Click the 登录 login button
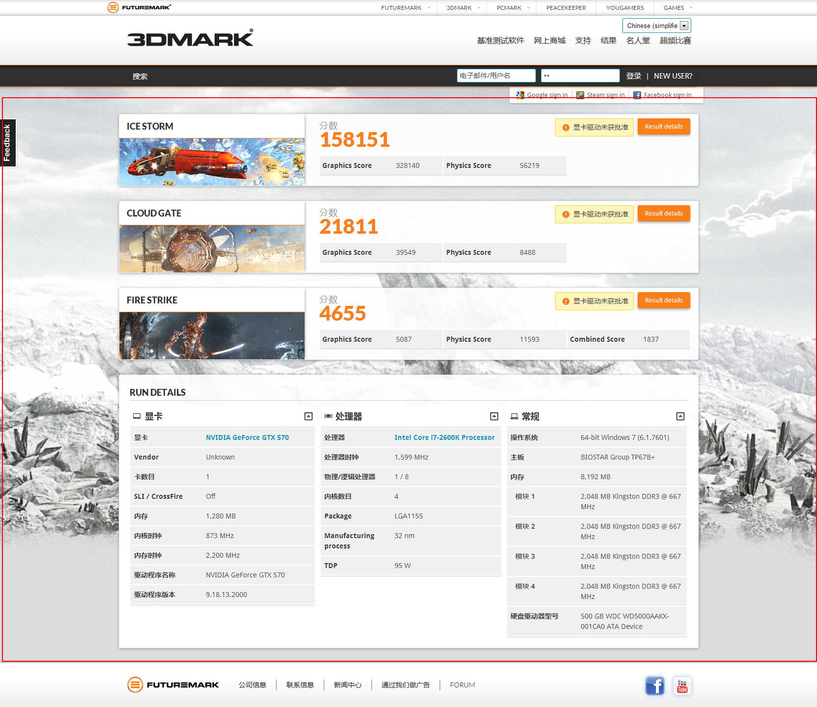 click(634, 76)
